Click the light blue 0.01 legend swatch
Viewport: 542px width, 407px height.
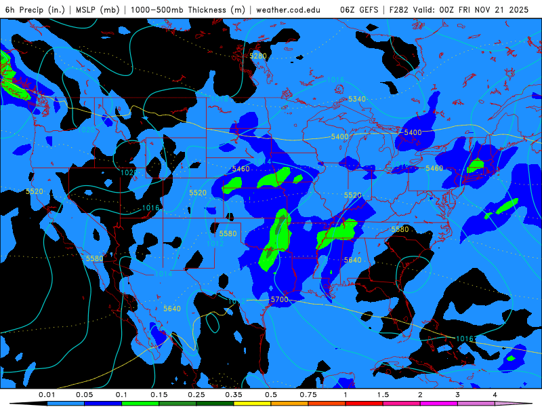pyautogui.click(x=66, y=404)
